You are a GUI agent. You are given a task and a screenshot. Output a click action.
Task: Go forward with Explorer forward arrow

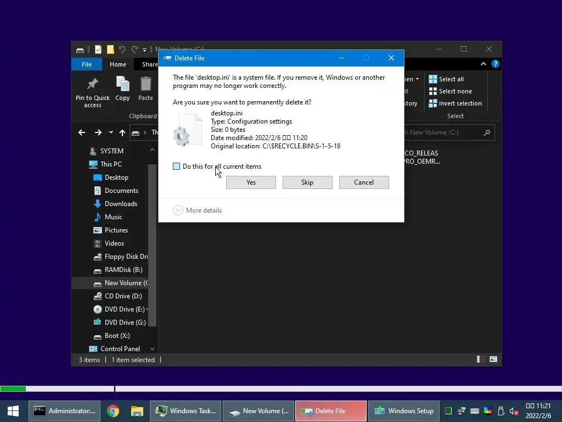pos(98,132)
